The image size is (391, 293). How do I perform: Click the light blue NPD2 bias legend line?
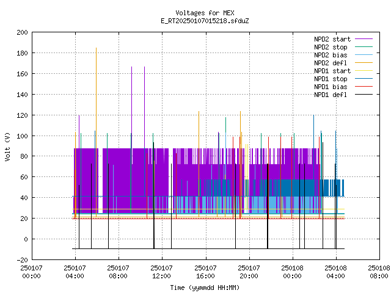(x=364, y=55)
